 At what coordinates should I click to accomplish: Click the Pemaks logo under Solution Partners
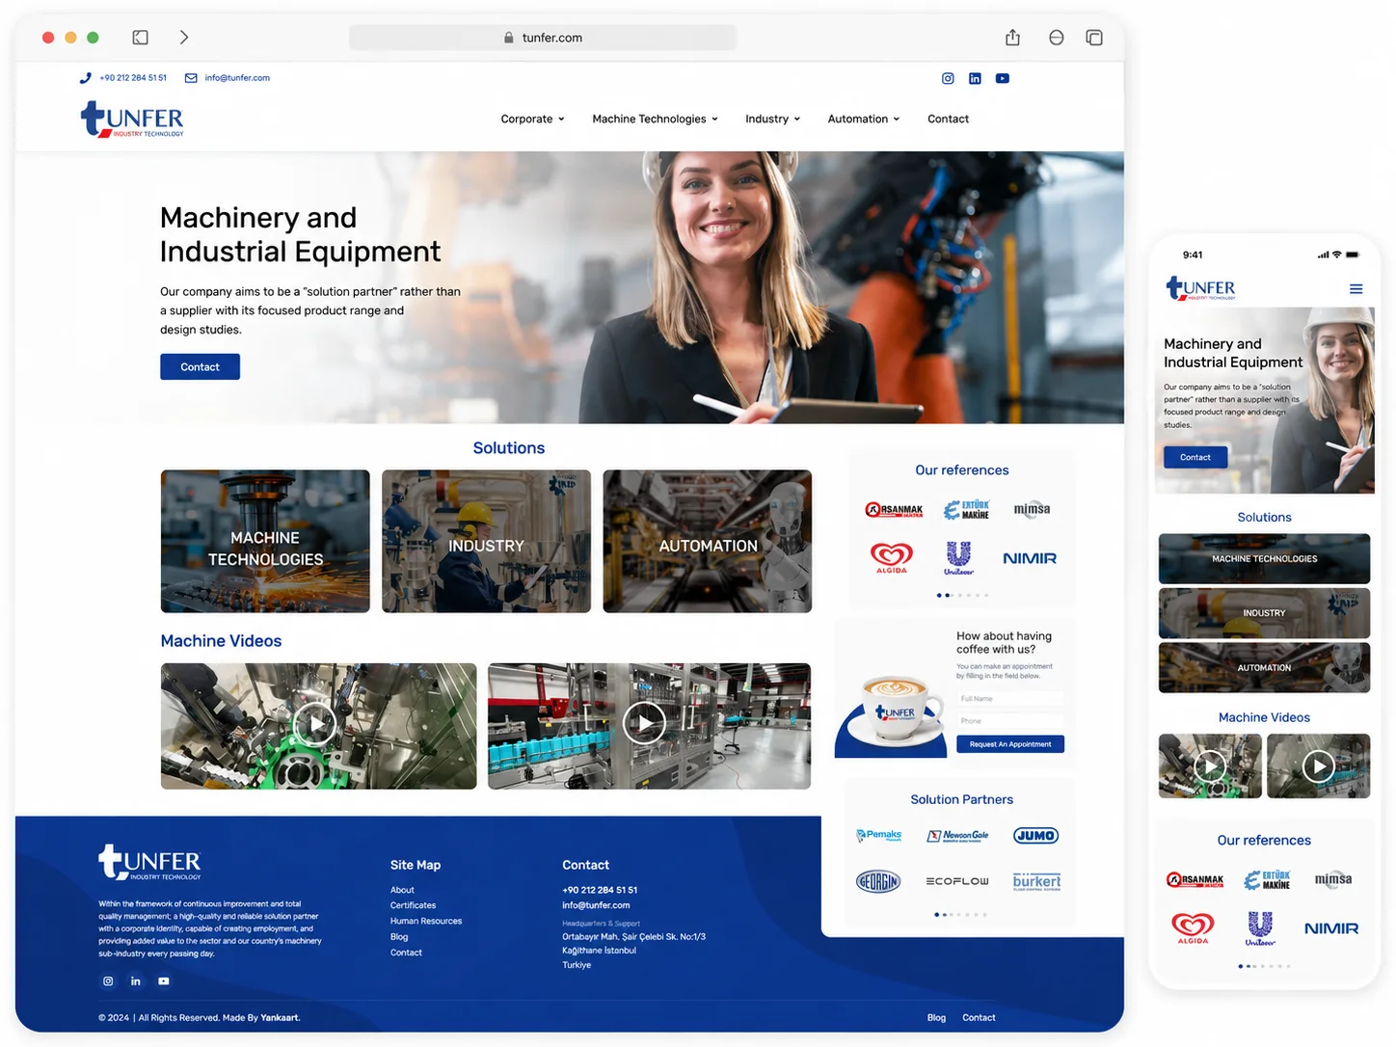point(879,835)
